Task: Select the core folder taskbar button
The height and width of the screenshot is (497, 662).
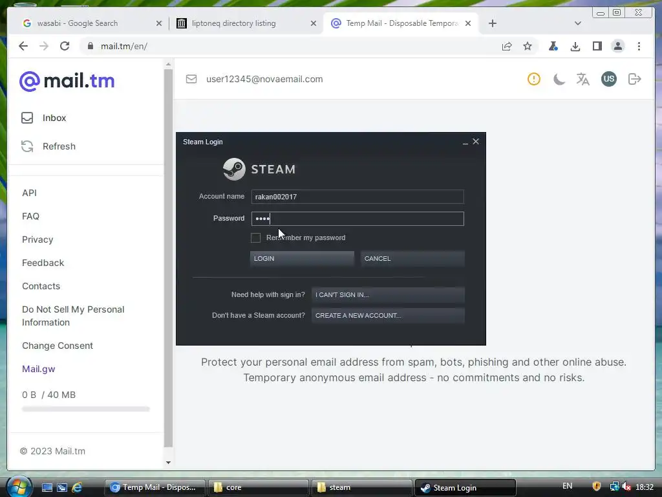Action: pos(258,487)
